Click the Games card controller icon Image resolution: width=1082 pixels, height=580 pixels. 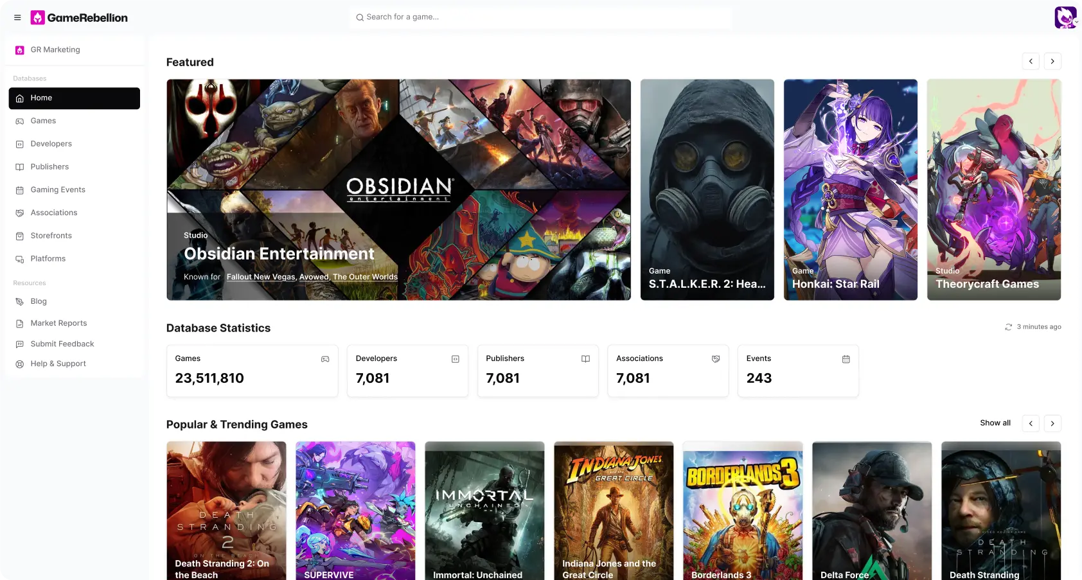click(325, 359)
